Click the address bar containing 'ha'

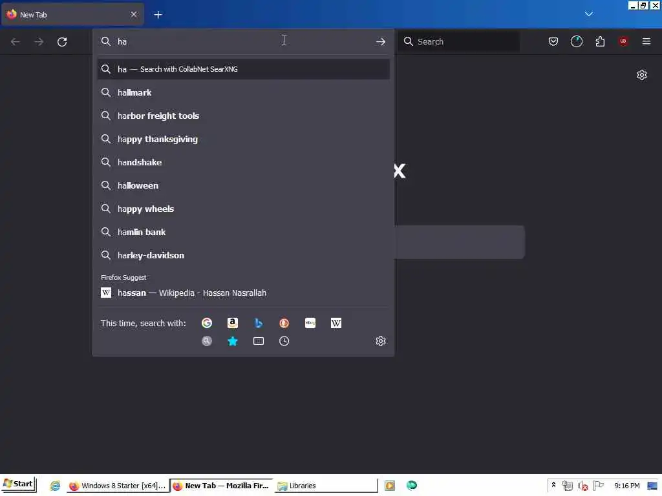tap(243, 42)
